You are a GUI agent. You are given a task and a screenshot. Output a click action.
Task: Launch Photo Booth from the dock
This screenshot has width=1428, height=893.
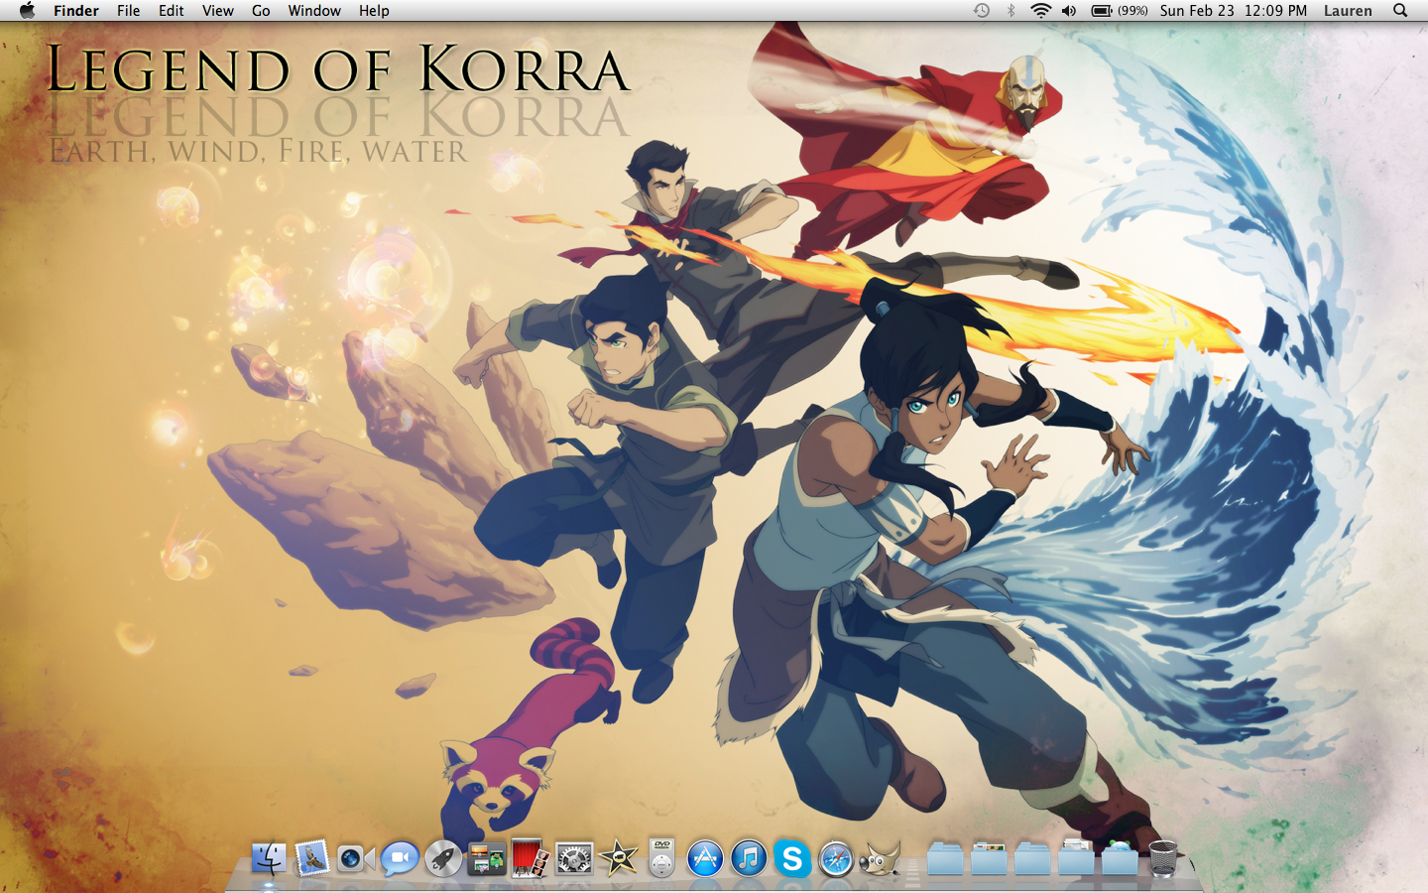click(530, 858)
